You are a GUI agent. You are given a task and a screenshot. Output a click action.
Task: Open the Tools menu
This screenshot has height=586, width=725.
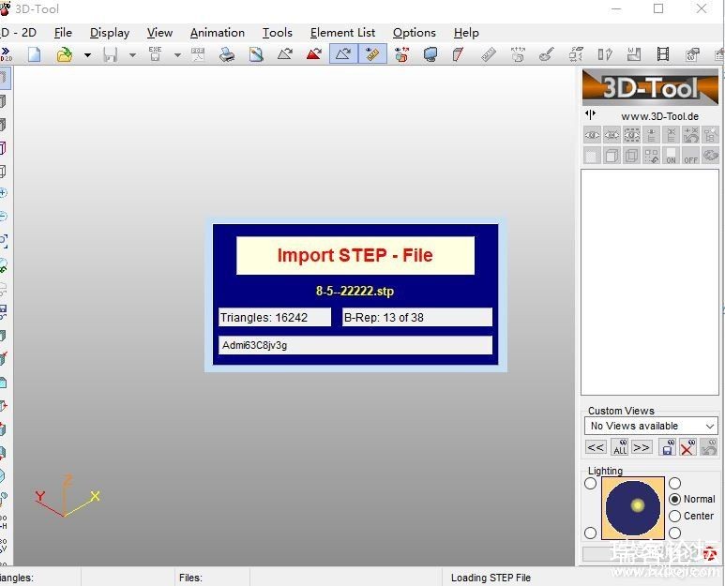point(278,33)
